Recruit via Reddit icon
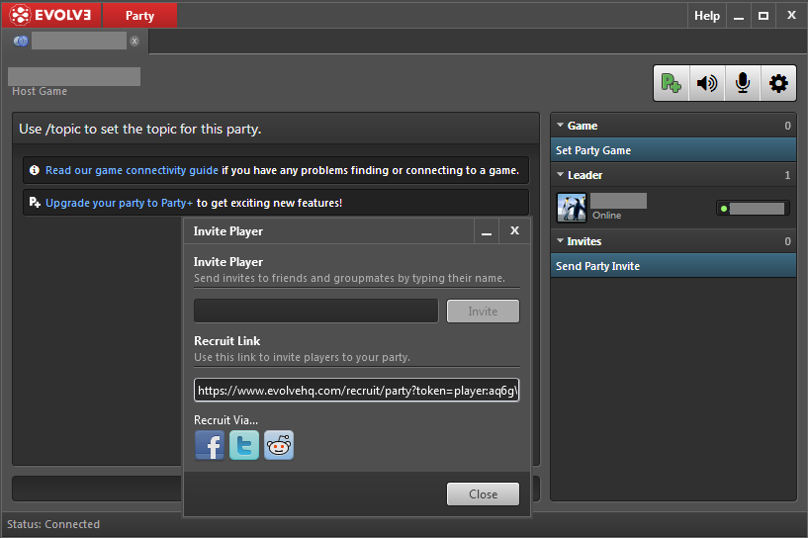The width and height of the screenshot is (808, 538). 279,445
